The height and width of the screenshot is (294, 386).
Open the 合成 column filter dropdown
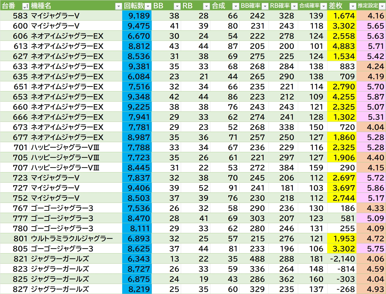tap(236, 6)
